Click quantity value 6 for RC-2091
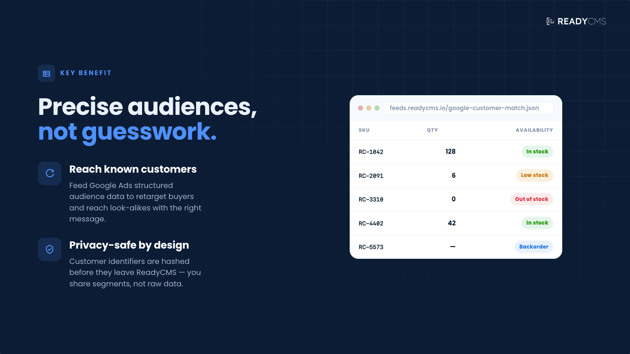 (x=454, y=175)
